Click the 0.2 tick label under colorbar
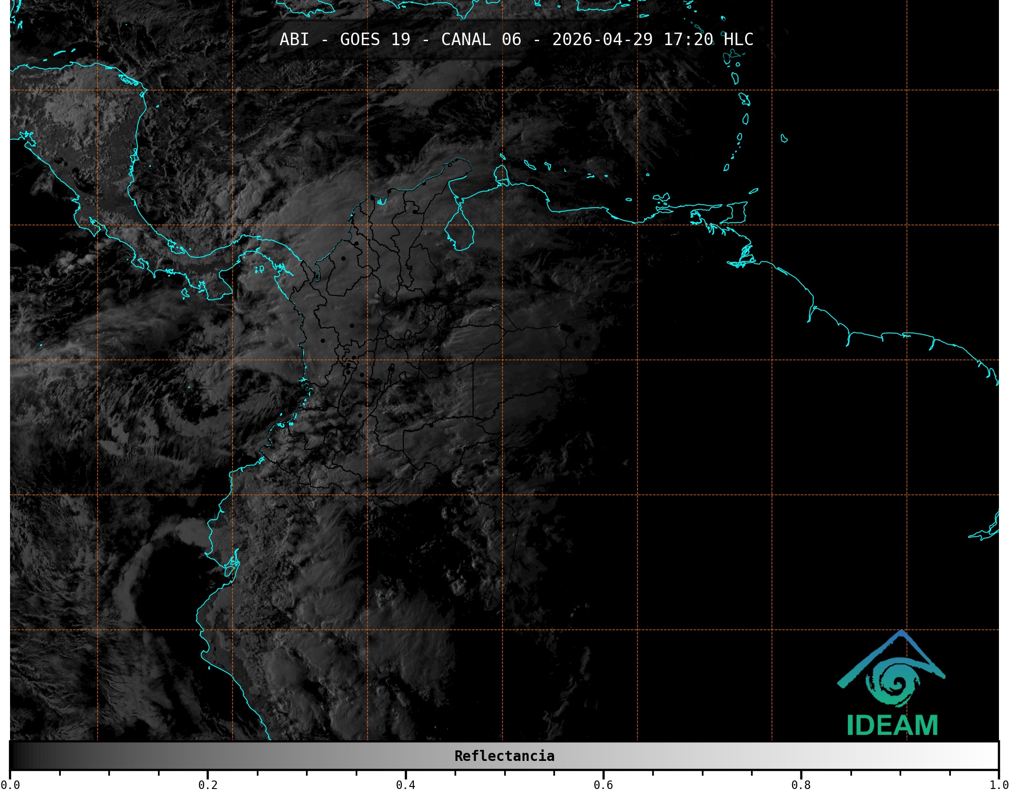The image size is (1009, 791). click(208, 785)
